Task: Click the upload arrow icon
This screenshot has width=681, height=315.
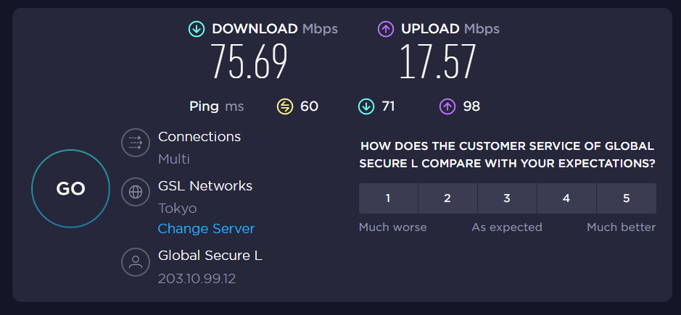Action: [x=385, y=29]
